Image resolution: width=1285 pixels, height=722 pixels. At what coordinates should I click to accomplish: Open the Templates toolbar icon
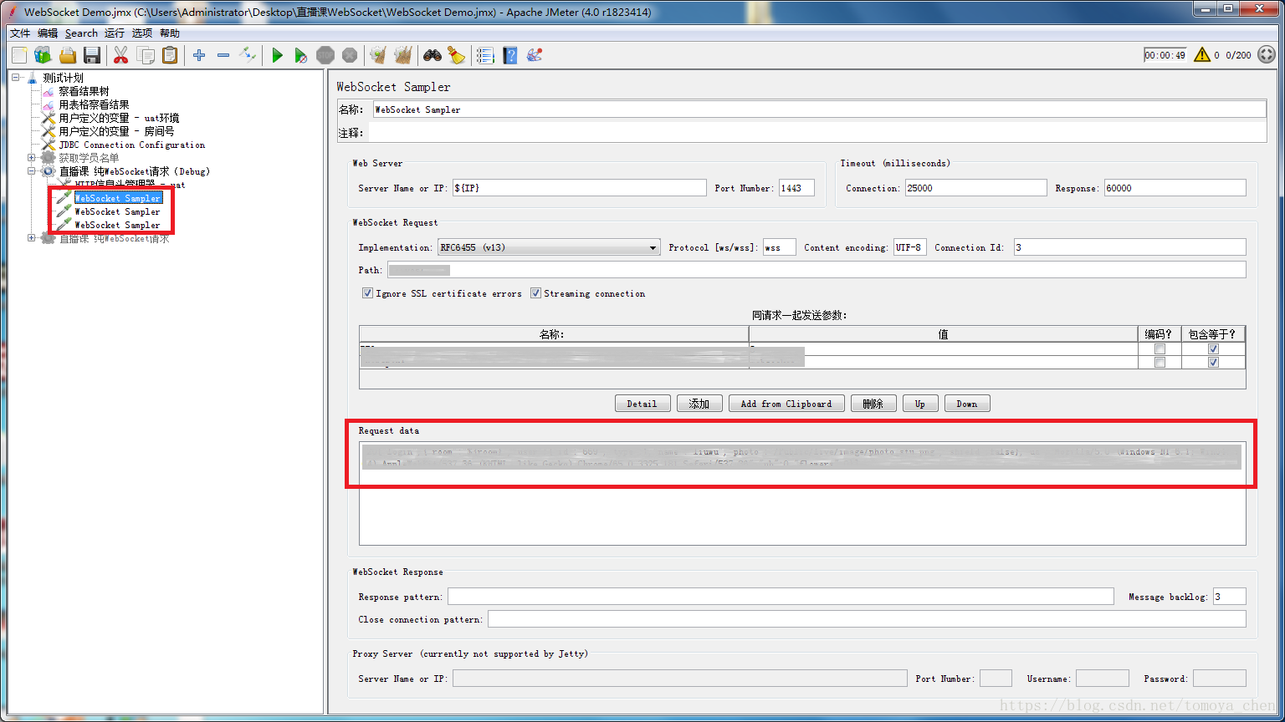pyautogui.click(x=44, y=55)
